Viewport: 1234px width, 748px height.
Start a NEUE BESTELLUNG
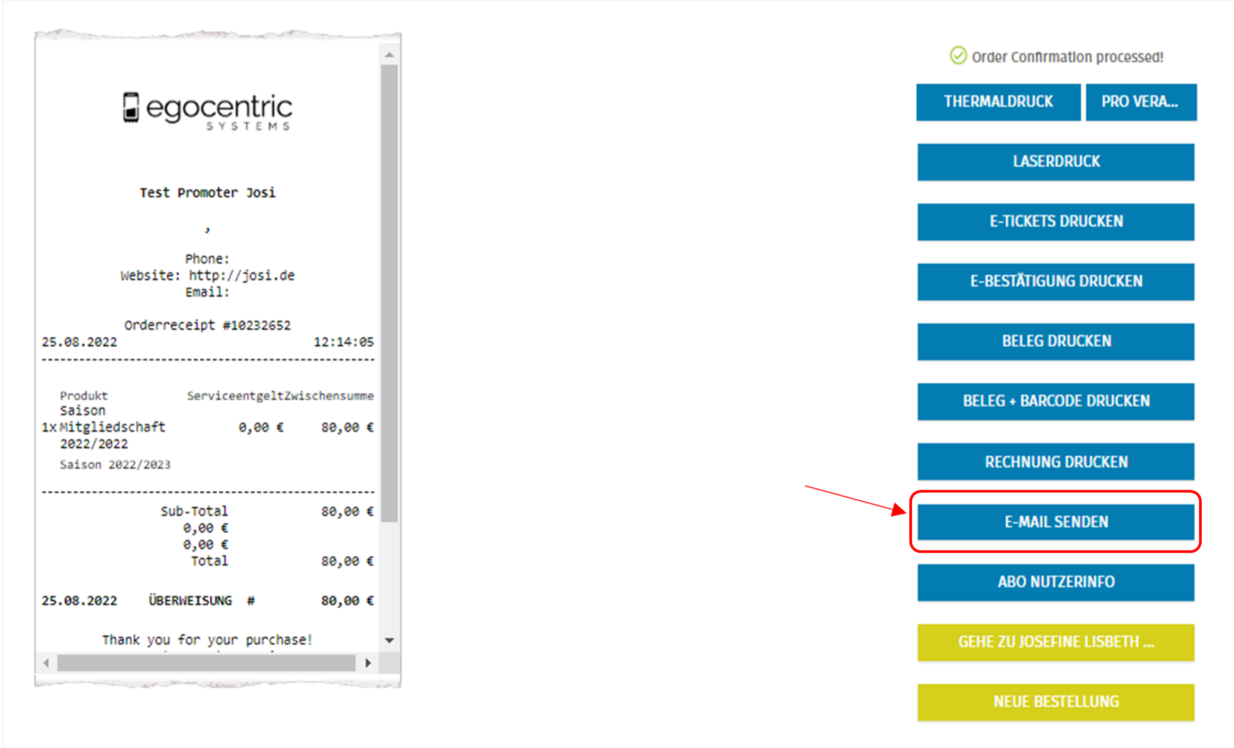pyautogui.click(x=1056, y=701)
